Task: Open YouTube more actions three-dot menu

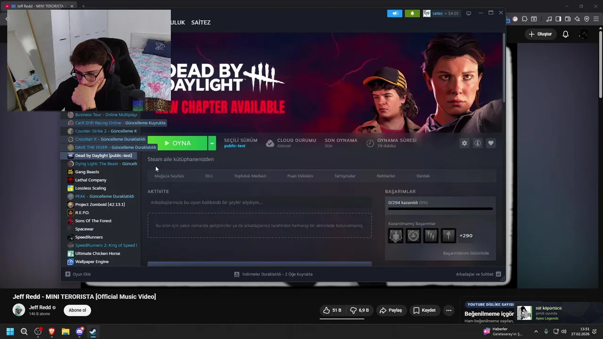Action: coord(448,310)
